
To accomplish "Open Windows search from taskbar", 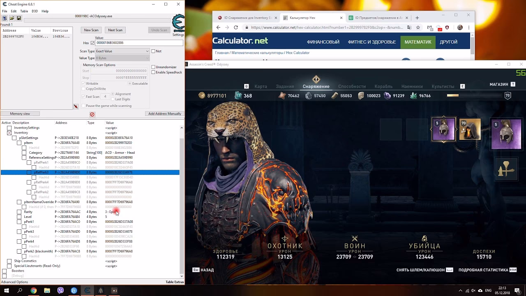I will [x=20, y=291].
